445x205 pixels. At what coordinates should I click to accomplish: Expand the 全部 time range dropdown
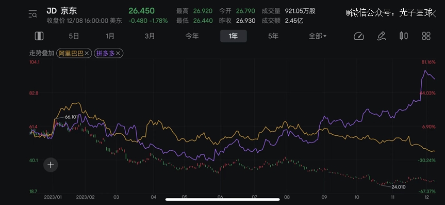pos(318,36)
